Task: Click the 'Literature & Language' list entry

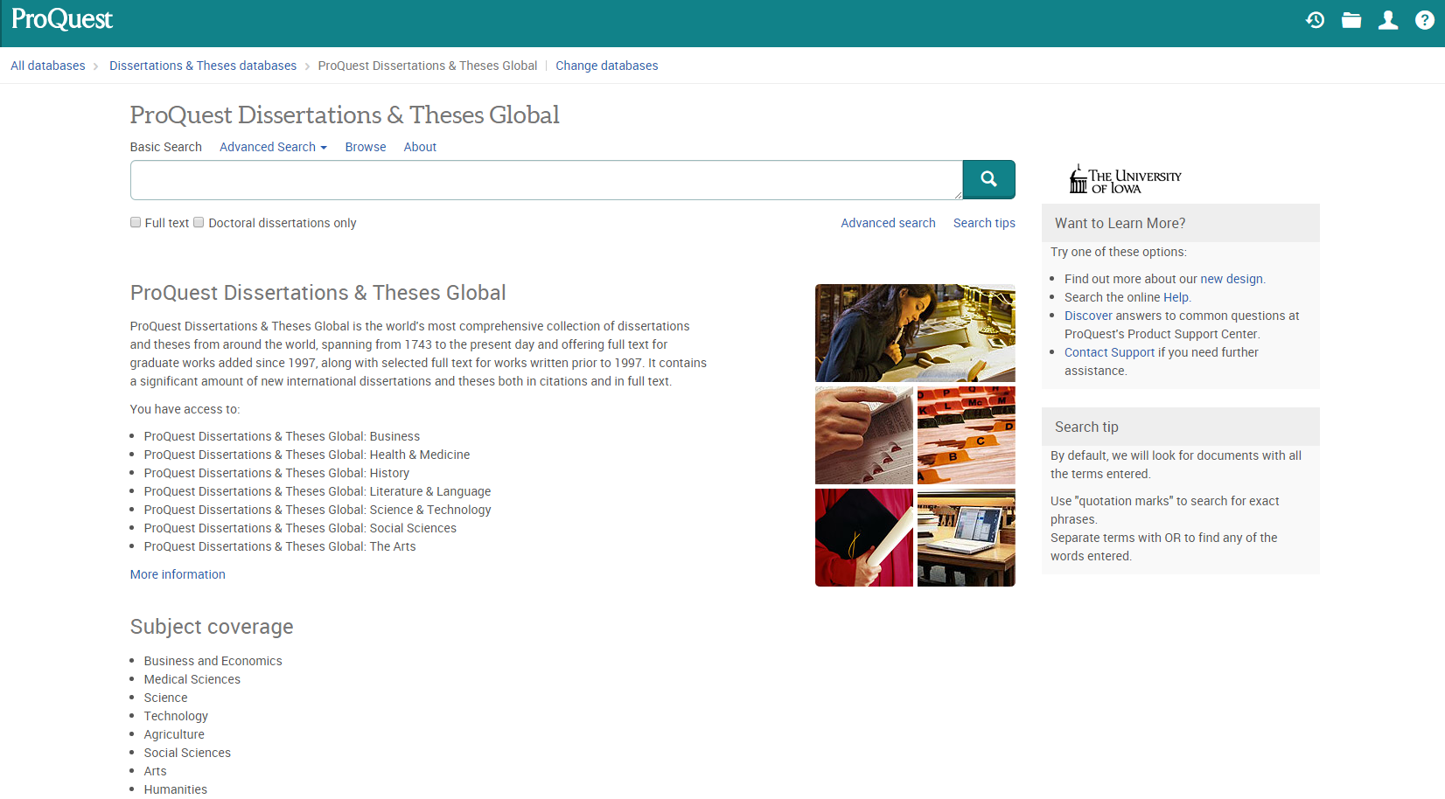Action: coord(318,491)
